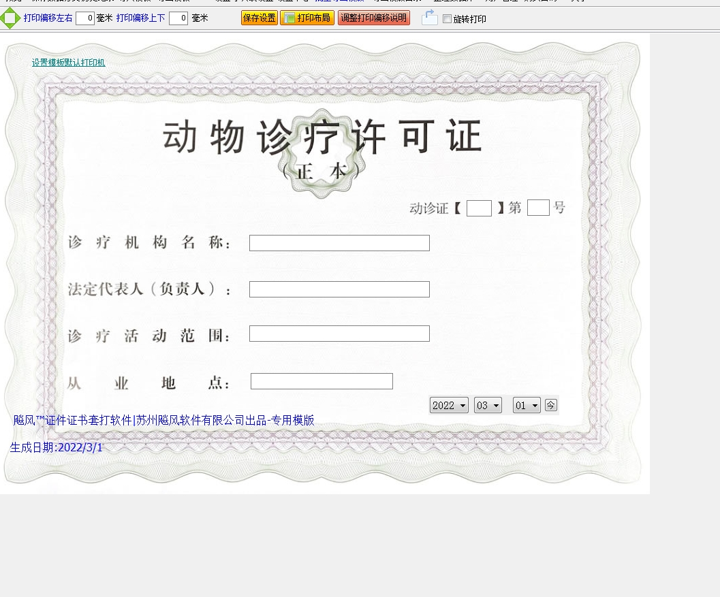Expand the month dropdown showing 03
The width and height of the screenshot is (720, 597).
pos(488,406)
